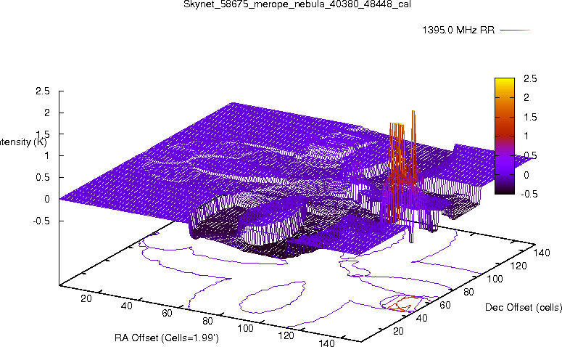Click the 20 tick on the RA Offset axis
562x347 pixels.
[x=86, y=298]
